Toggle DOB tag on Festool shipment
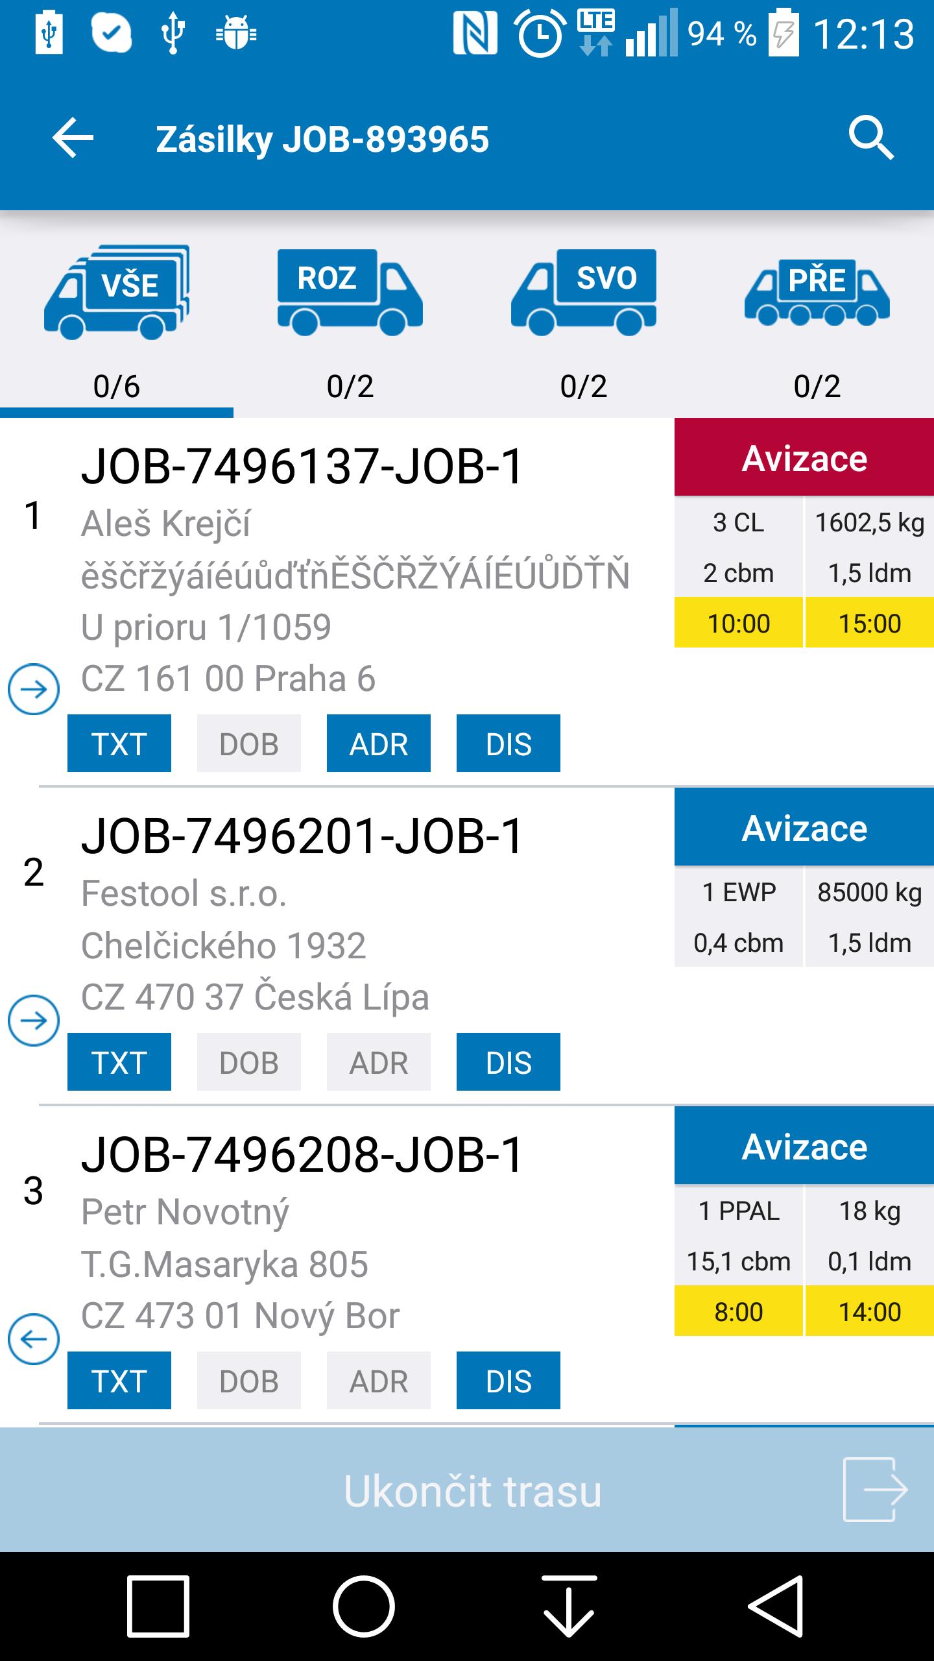Image resolution: width=934 pixels, height=1661 pixels. [x=249, y=1062]
